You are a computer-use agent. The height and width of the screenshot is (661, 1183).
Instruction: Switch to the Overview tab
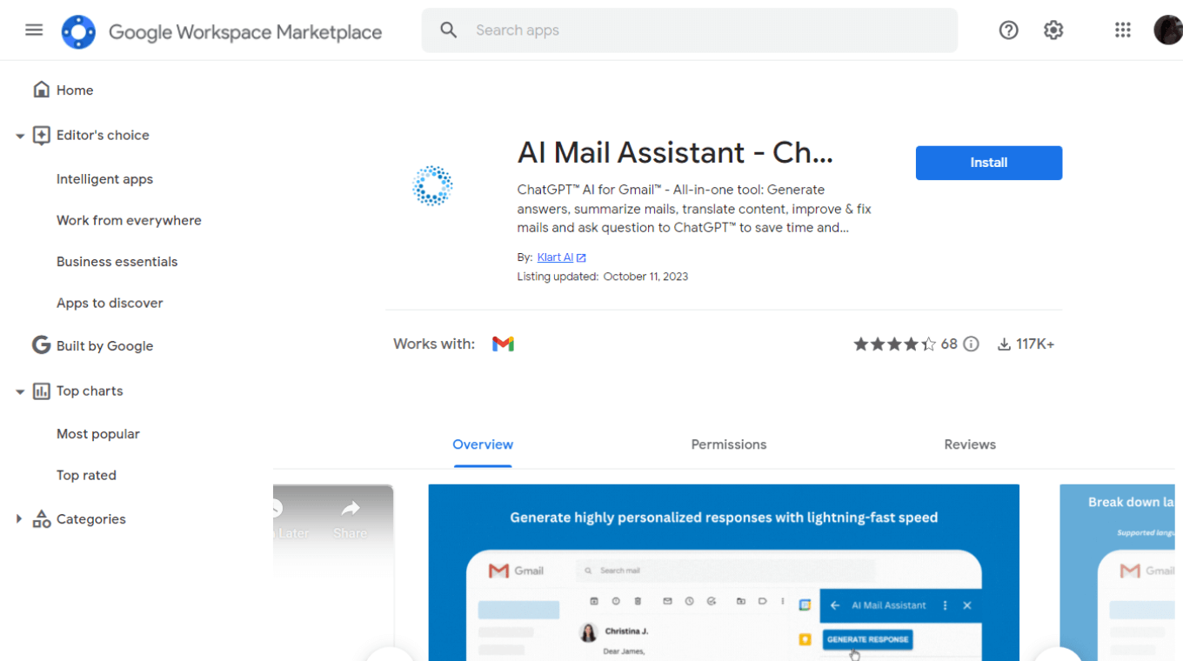483,444
